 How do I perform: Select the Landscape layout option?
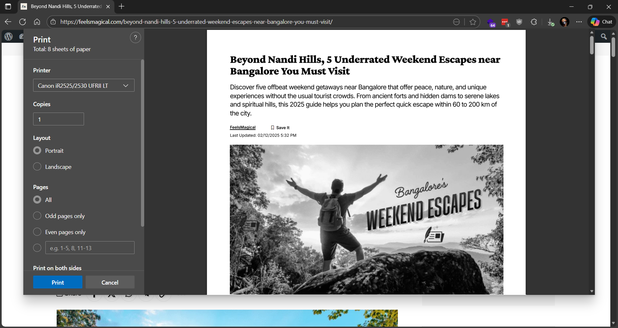pos(37,167)
